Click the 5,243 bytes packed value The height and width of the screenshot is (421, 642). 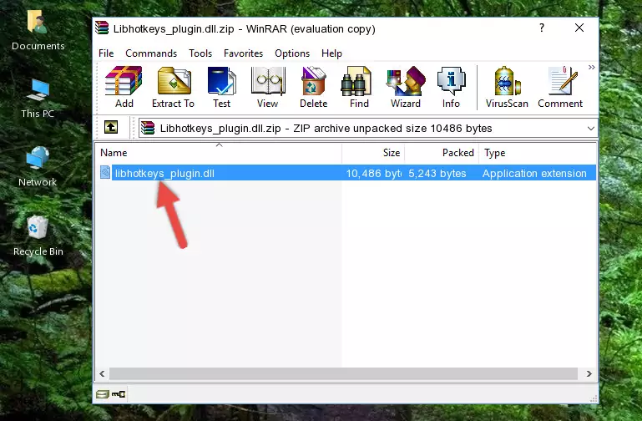pos(437,173)
